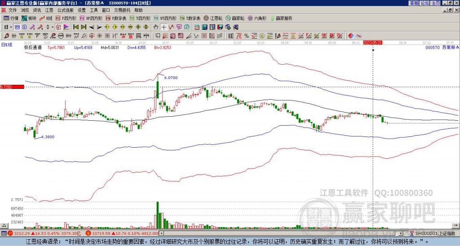This screenshot has height=246, width=460.
Task: Click the colorful flag icon
Action: point(66,27)
